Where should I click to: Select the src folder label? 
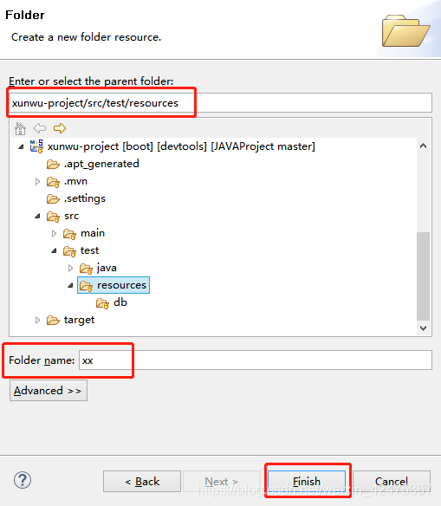point(71,216)
